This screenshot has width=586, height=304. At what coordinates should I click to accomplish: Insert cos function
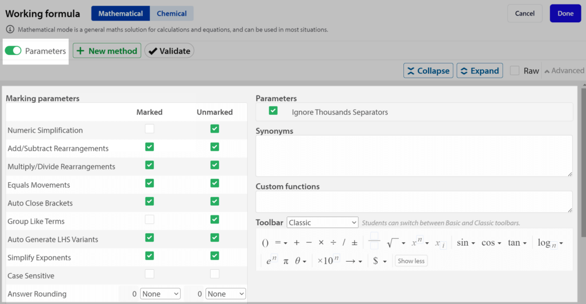[488, 242]
